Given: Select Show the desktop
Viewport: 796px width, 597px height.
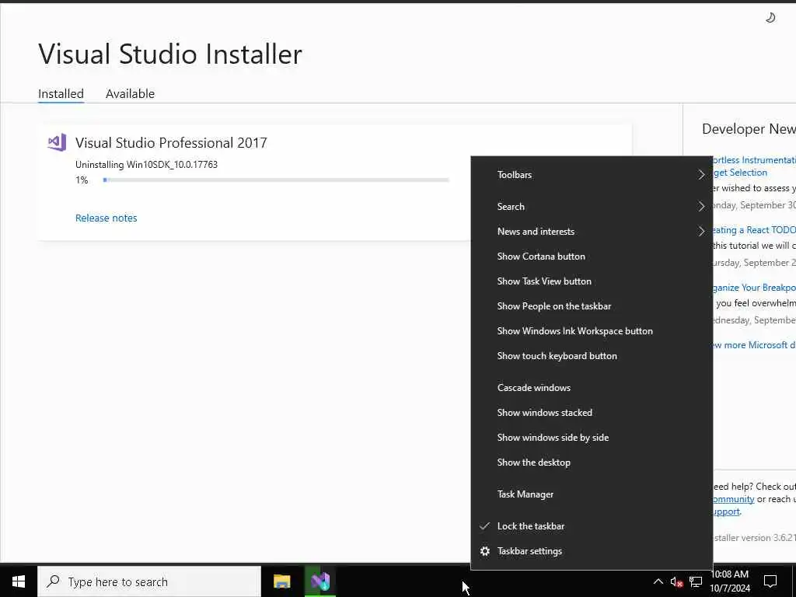Looking at the screenshot, I should 592,462.
